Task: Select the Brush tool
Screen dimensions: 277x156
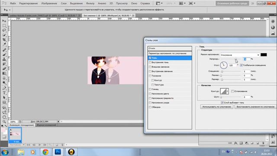Action: [4, 55]
